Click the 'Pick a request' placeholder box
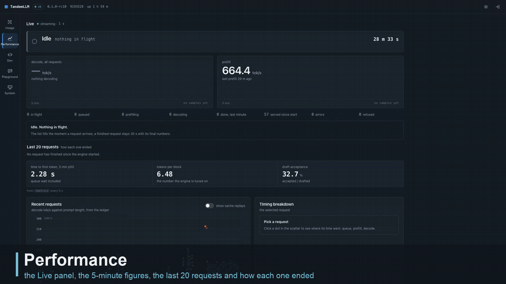The height and width of the screenshot is (284, 506). [x=329, y=225]
